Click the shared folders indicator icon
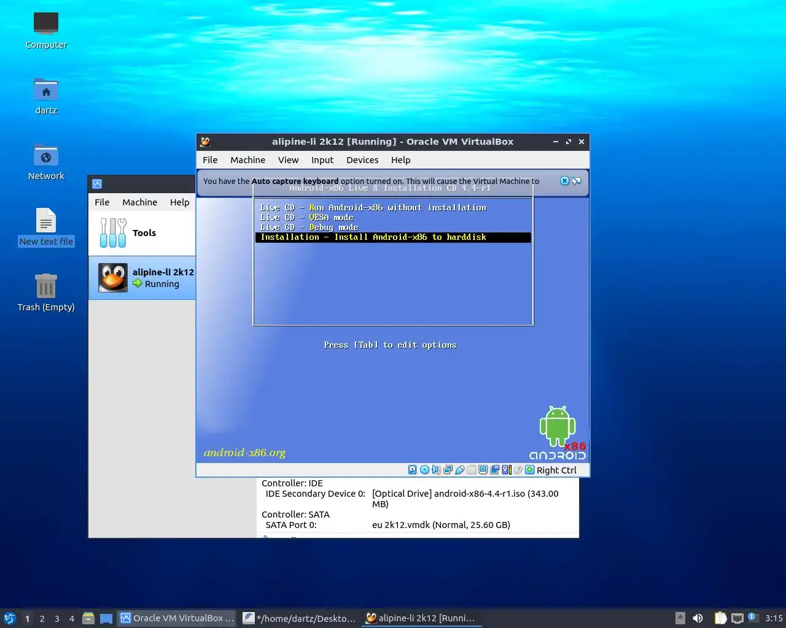The width and height of the screenshot is (786, 628). (x=471, y=470)
